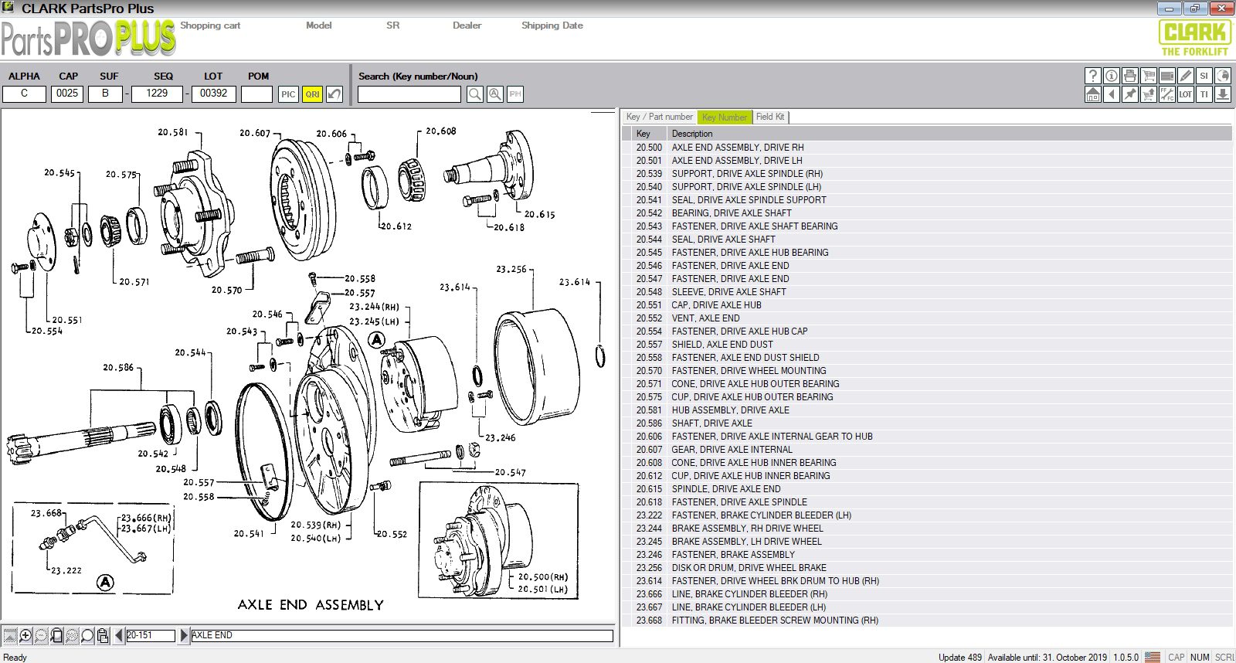Select row 20.607 GEAR, DRIVE AXLE INTERNAL
1236x663 pixels.
click(x=927, y=450)
